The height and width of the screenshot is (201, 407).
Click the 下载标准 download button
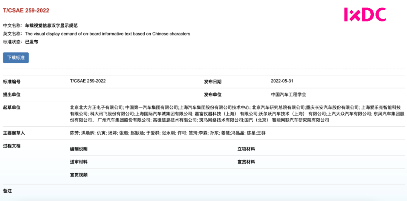tap(16, 58)
